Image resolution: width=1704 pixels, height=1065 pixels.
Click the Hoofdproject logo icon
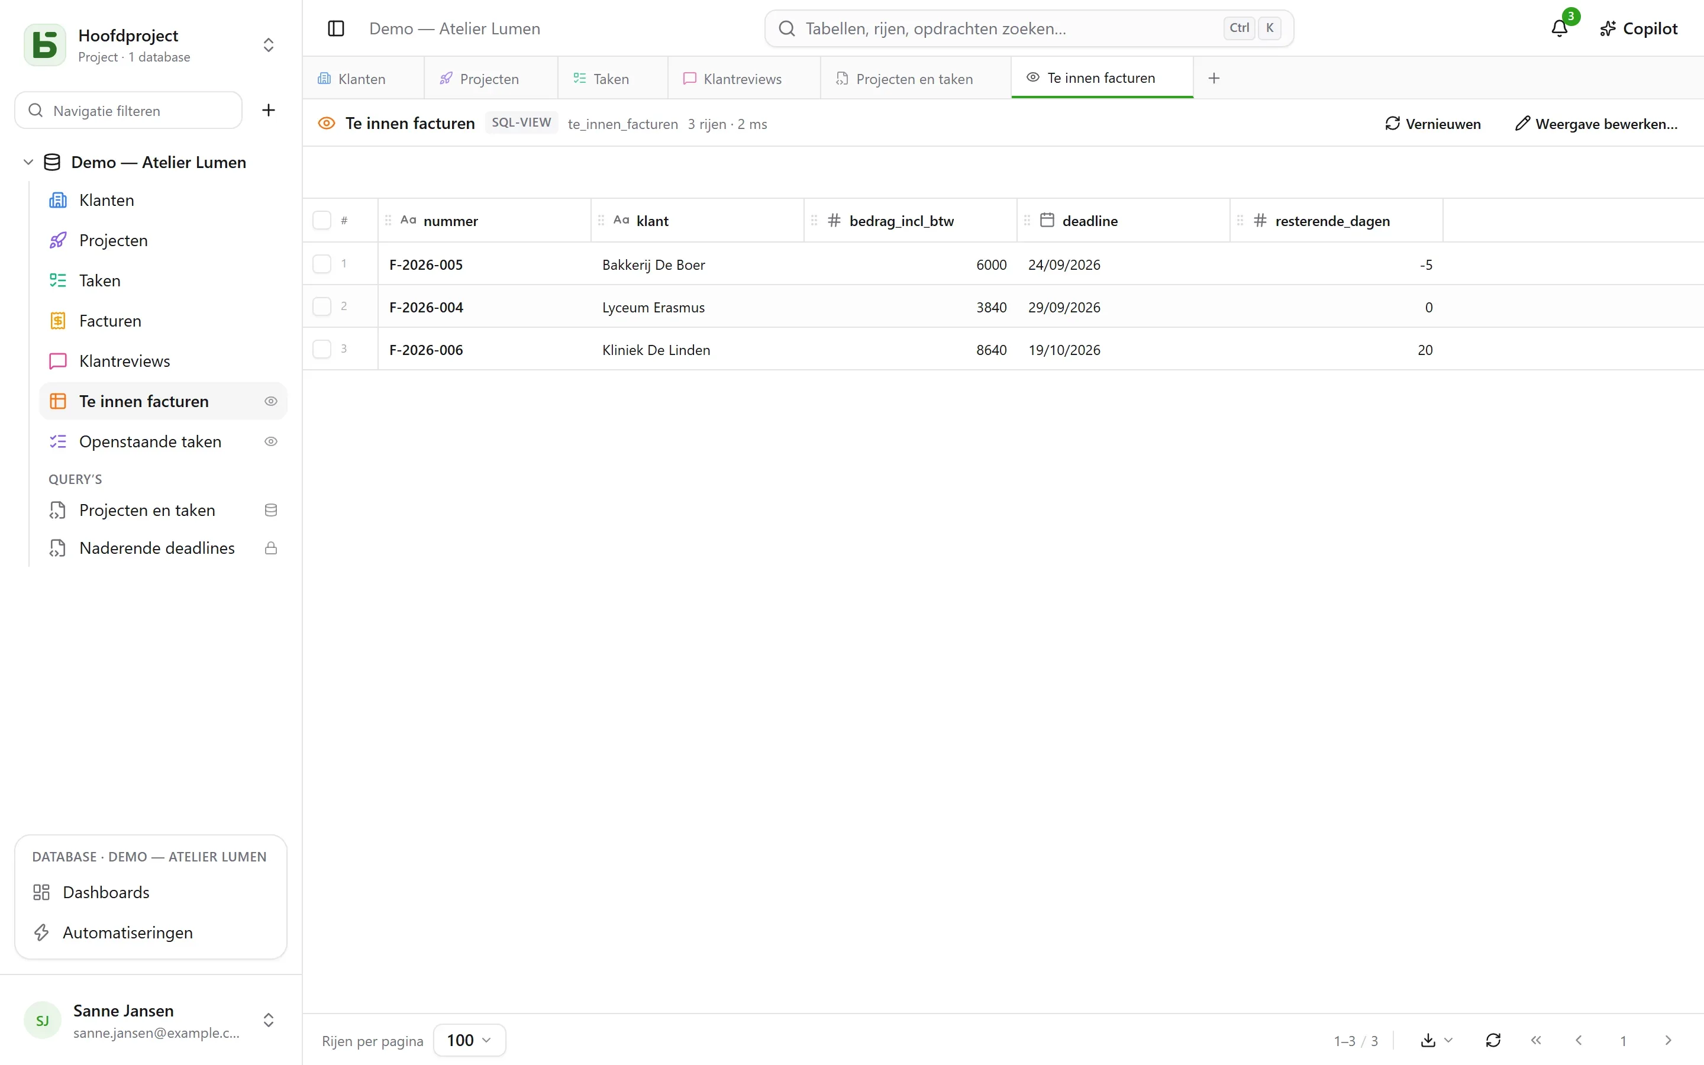[45, 45]
